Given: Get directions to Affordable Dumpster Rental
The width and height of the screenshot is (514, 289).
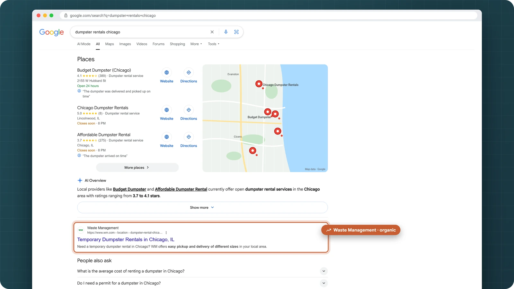Looking at the screenshot, I should click(189, 137).
